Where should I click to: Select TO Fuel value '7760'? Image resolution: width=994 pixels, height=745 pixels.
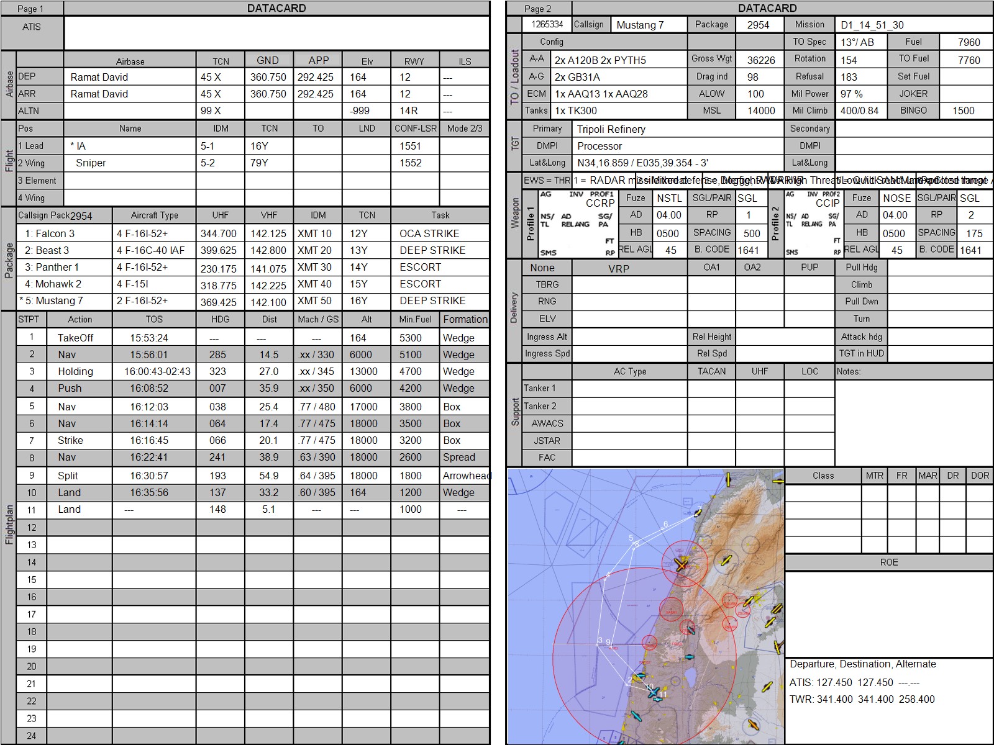[969, 60]
